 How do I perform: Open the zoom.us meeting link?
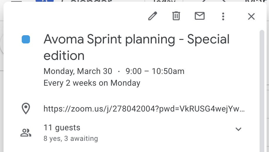point(144,109)
